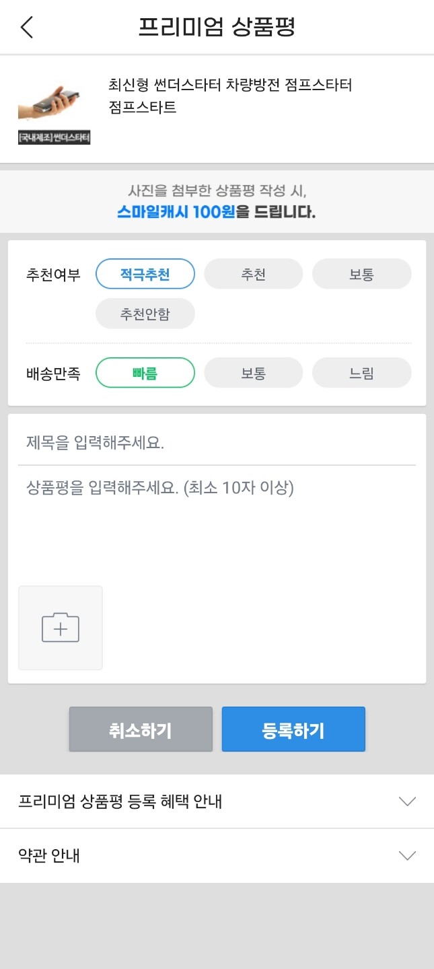Cancel the review with 취소하기

point(140,729)
